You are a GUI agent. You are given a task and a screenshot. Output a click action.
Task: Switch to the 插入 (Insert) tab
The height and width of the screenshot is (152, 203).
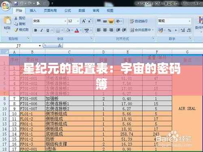33,11
